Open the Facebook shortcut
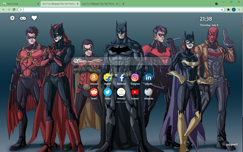 121,78
